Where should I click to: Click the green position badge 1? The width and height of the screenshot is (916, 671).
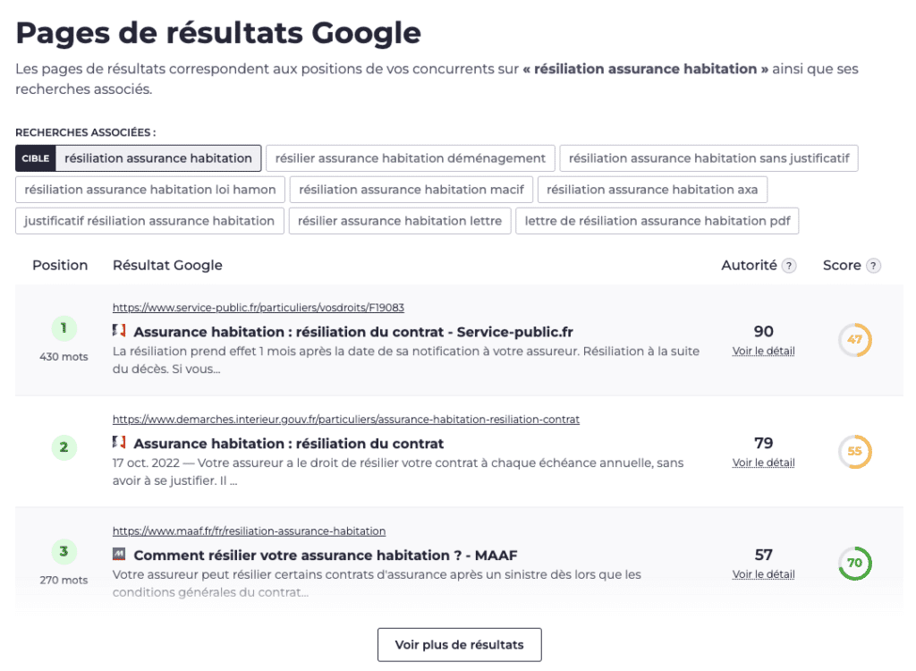pyautogui.click(x=64, y=328)
